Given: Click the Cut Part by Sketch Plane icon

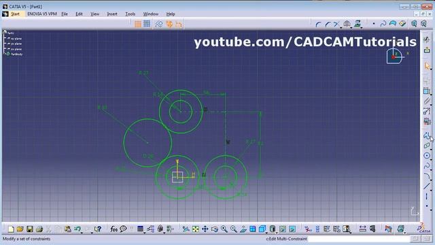Looking at the screenshot, I should (x=402, y=24).
